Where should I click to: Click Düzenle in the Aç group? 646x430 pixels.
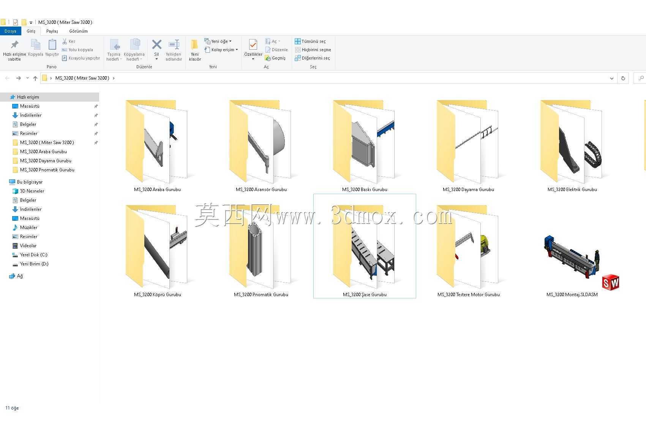[277, 50]
